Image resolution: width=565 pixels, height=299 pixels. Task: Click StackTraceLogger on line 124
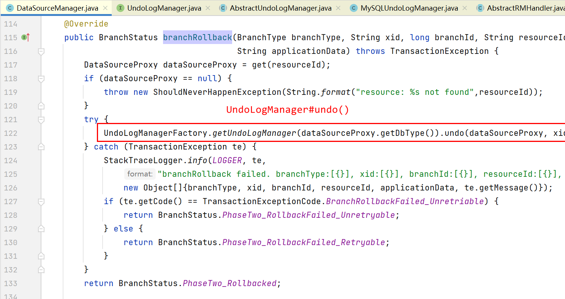point(143,161)
